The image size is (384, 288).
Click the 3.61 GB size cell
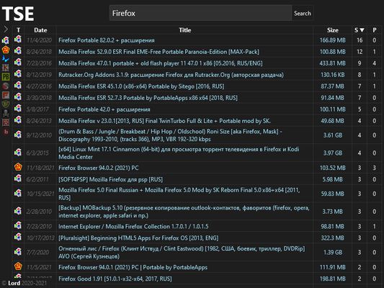click(333, 135)
